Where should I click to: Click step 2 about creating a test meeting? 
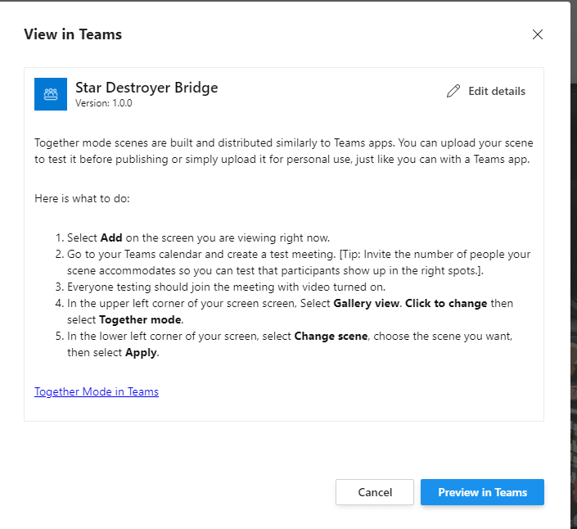pyautogui.click(x=299, y=260)
